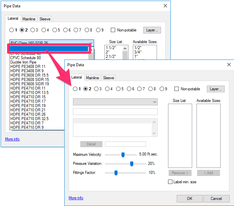
Task: Open More info link in back dialog
Action: (12, 139)
